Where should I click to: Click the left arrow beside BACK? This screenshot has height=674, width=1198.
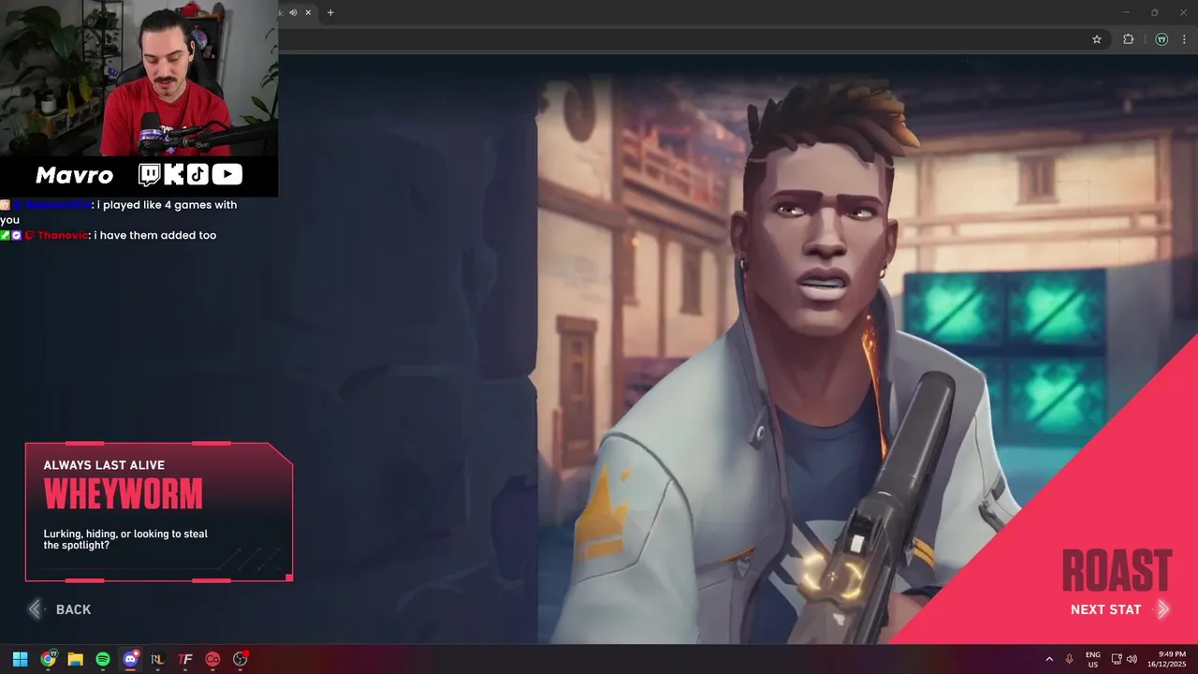tap(35, 609)
